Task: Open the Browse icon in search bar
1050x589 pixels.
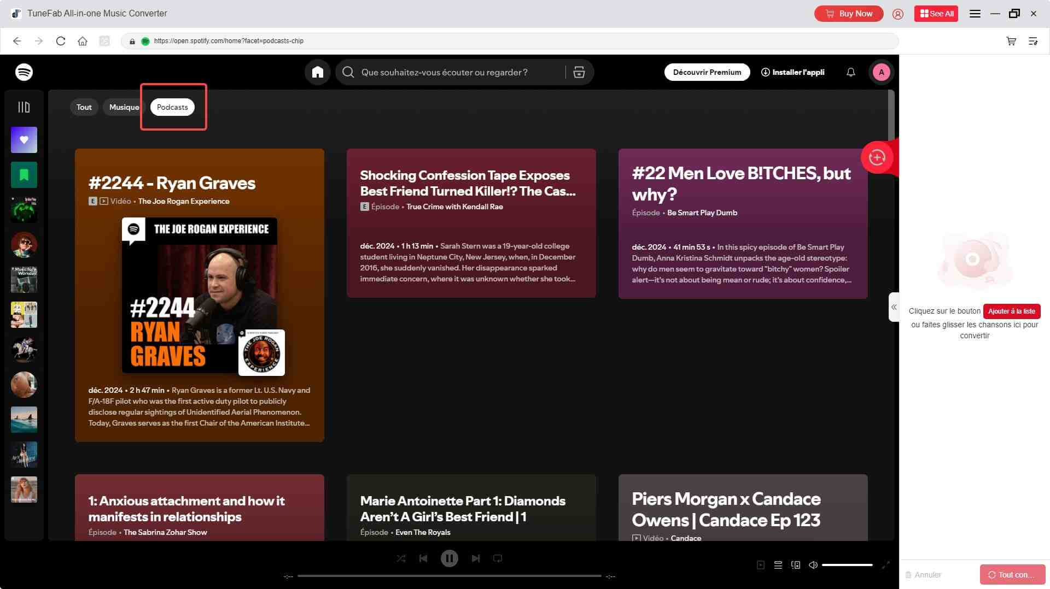Action: tap(579, 72)
